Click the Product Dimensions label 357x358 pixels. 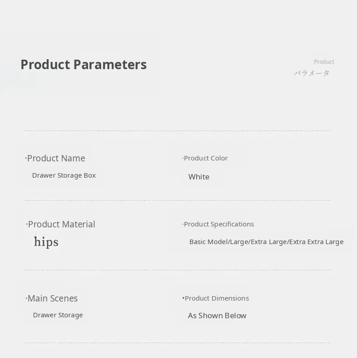pos(216,298)
